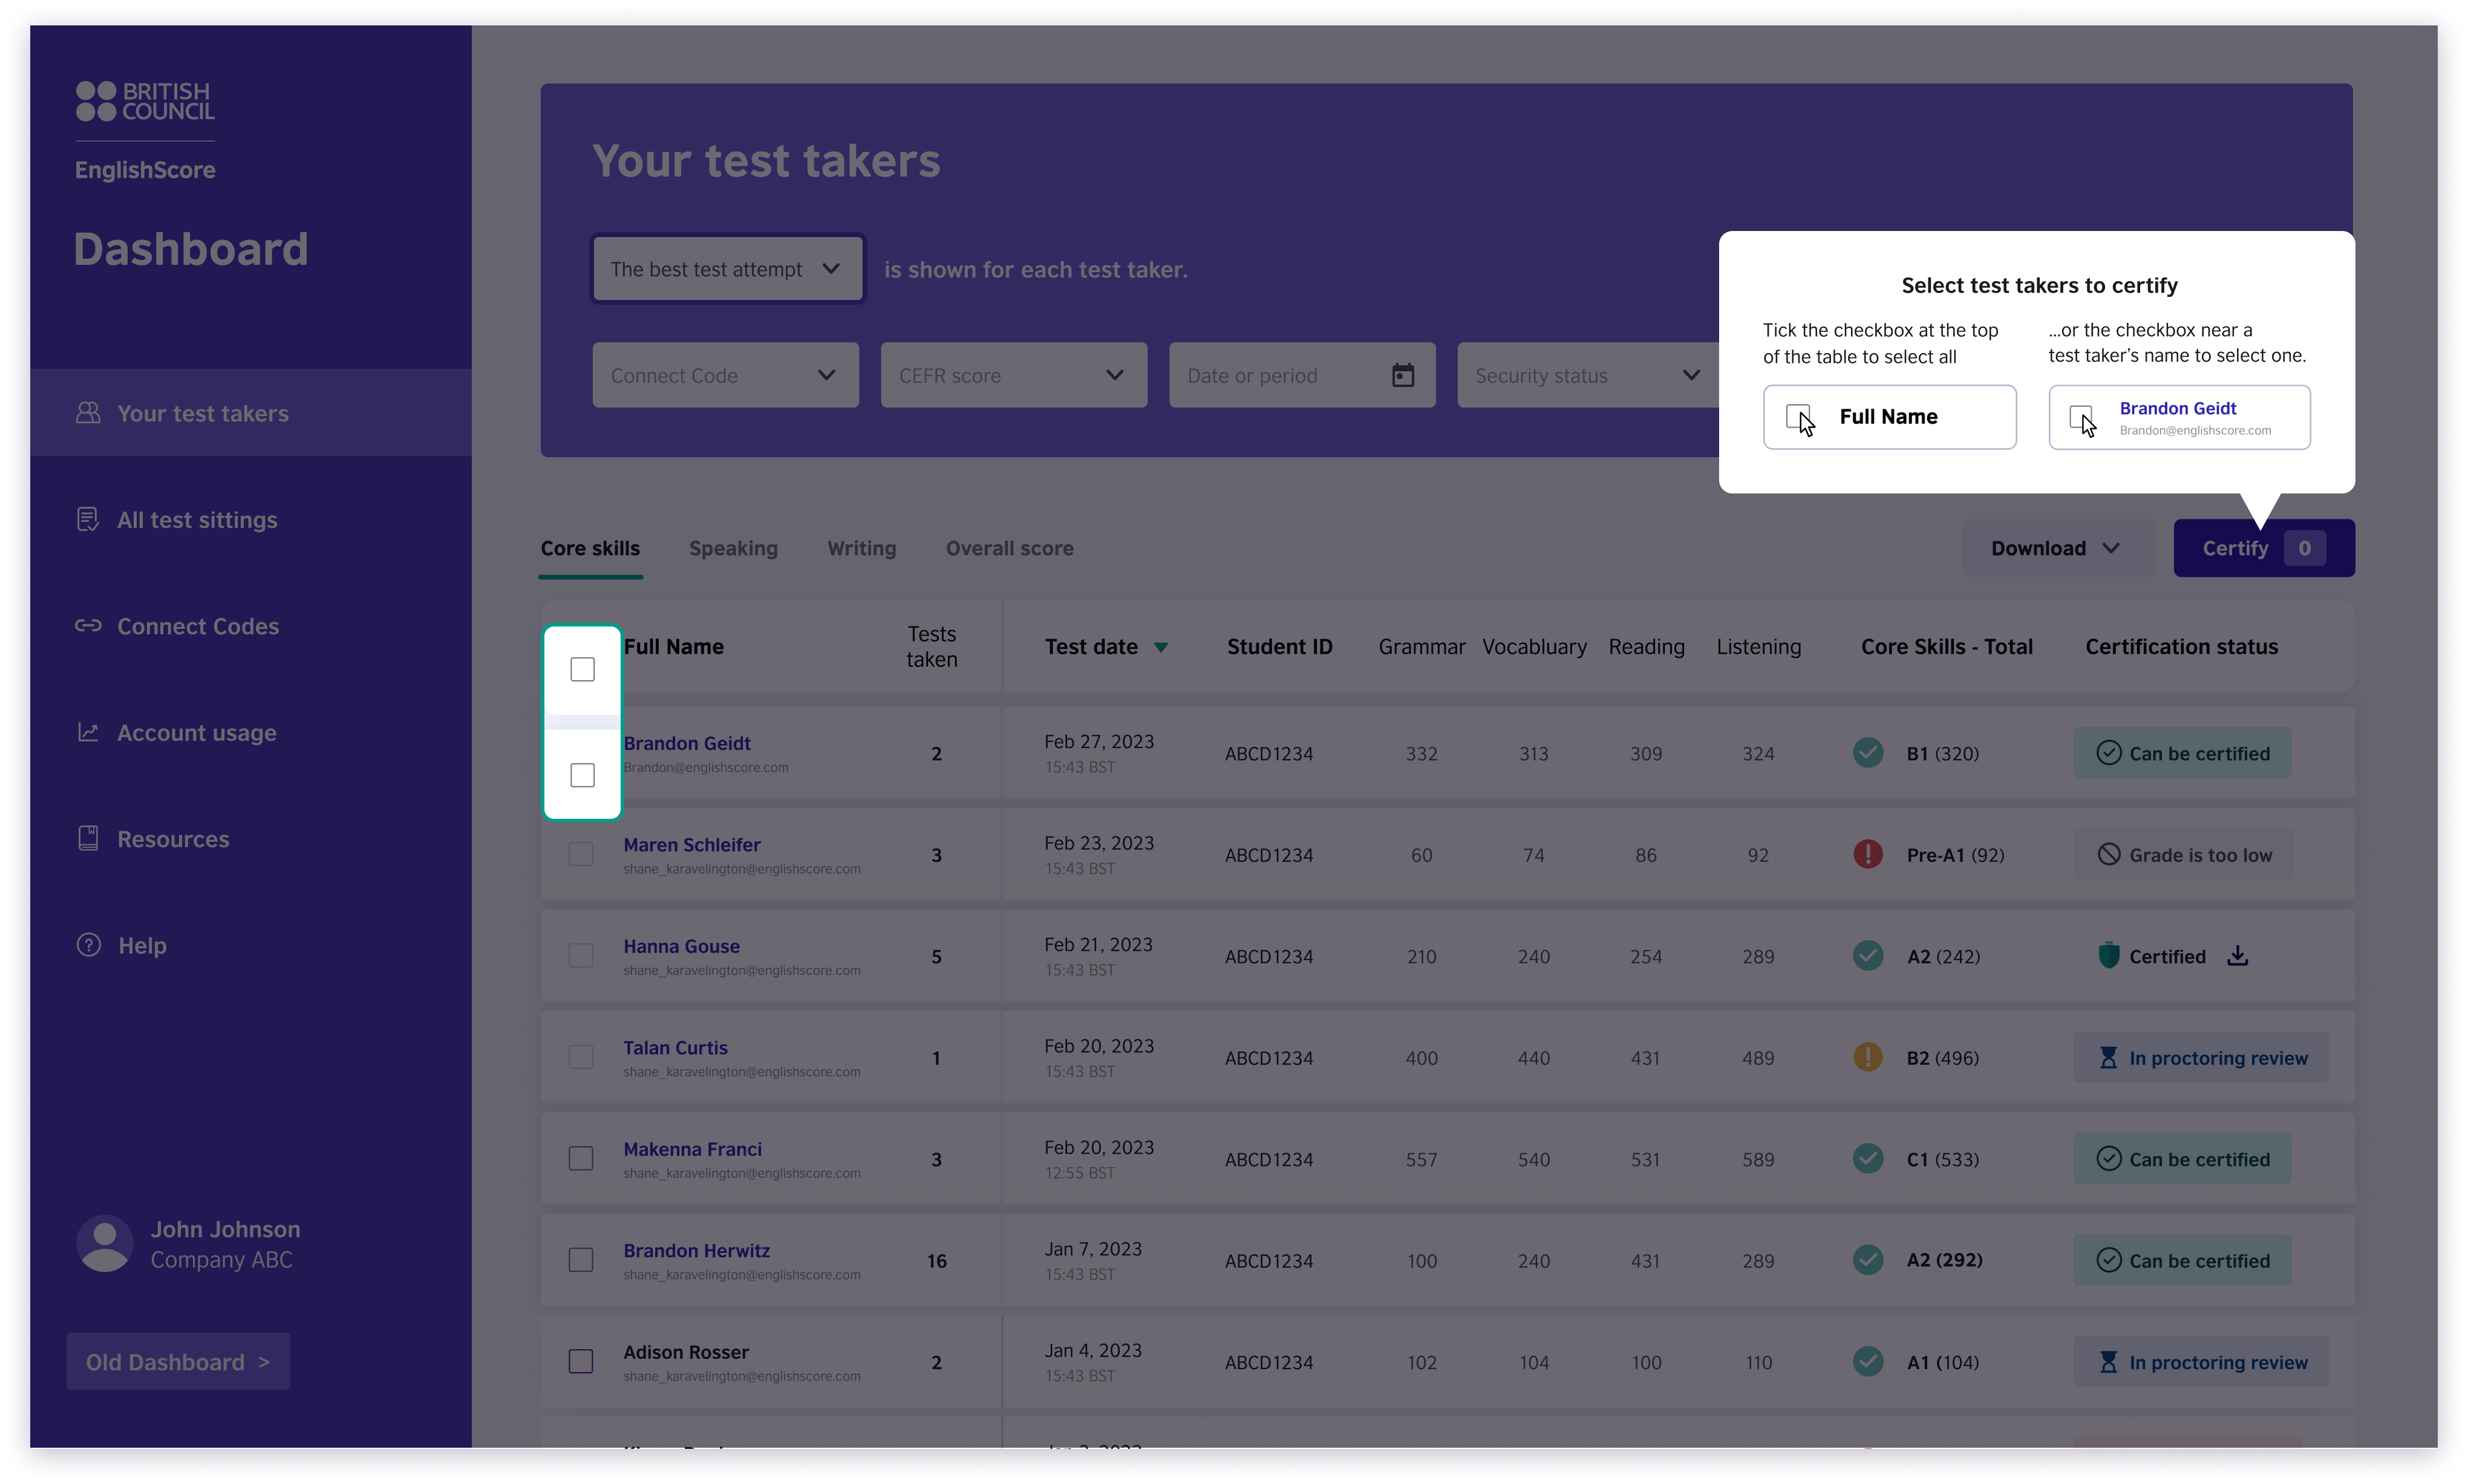The height and width of the screenshot is (1484, 2468).
Task: Switch to the Core skills tab
Action: point(590,548)
